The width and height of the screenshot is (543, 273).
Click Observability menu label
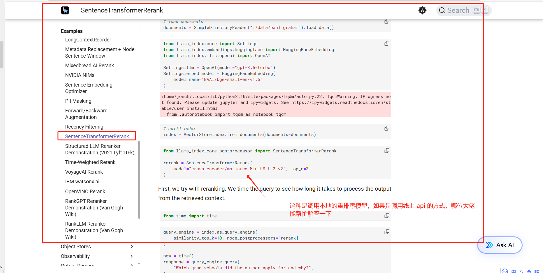[75, 256]
